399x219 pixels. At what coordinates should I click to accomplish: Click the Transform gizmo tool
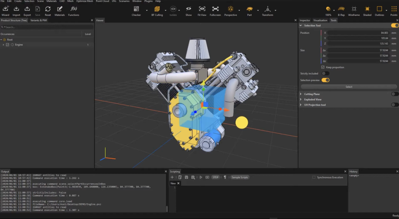point(267,9)
